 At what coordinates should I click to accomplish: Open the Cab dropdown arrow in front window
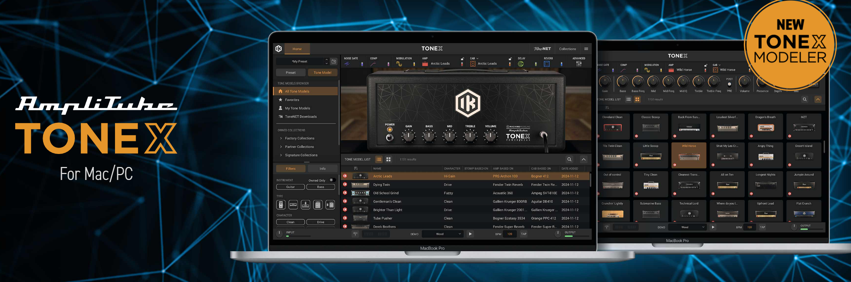[x=477, y=59]
